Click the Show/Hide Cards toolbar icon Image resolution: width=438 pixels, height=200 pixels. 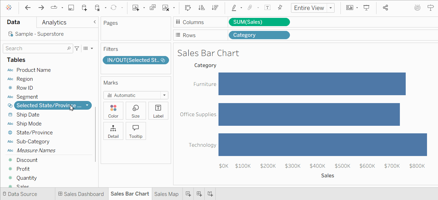tap(350, 8)
